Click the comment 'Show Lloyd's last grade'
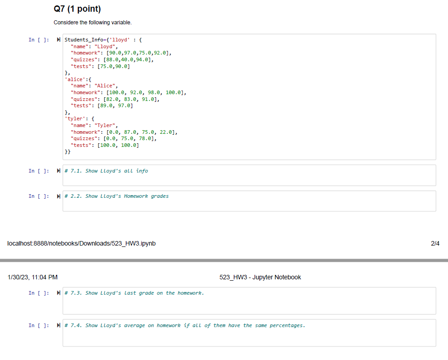Image resolution: width=448 pixels, height=360 pixels. point(134,293)
